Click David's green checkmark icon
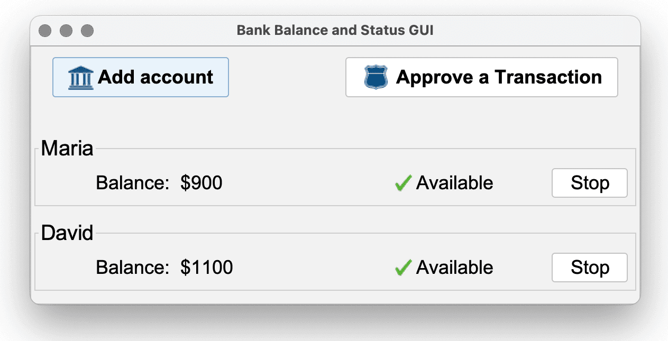 403,268
